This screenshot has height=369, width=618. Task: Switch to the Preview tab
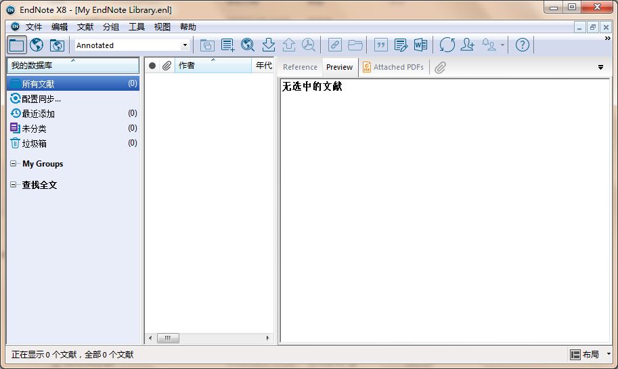[x=339, y=67]
